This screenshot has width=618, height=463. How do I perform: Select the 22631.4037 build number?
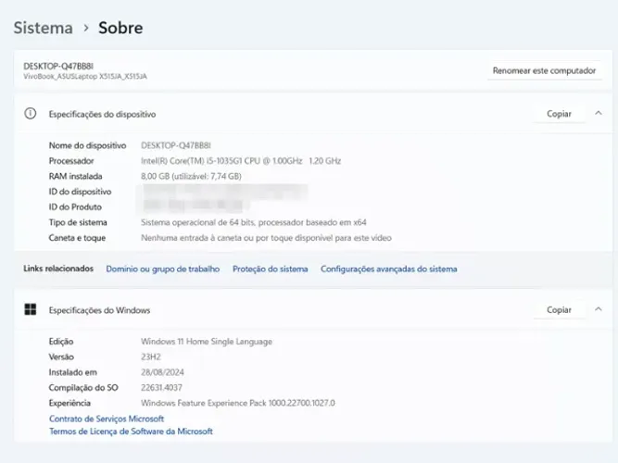point(161,388)
